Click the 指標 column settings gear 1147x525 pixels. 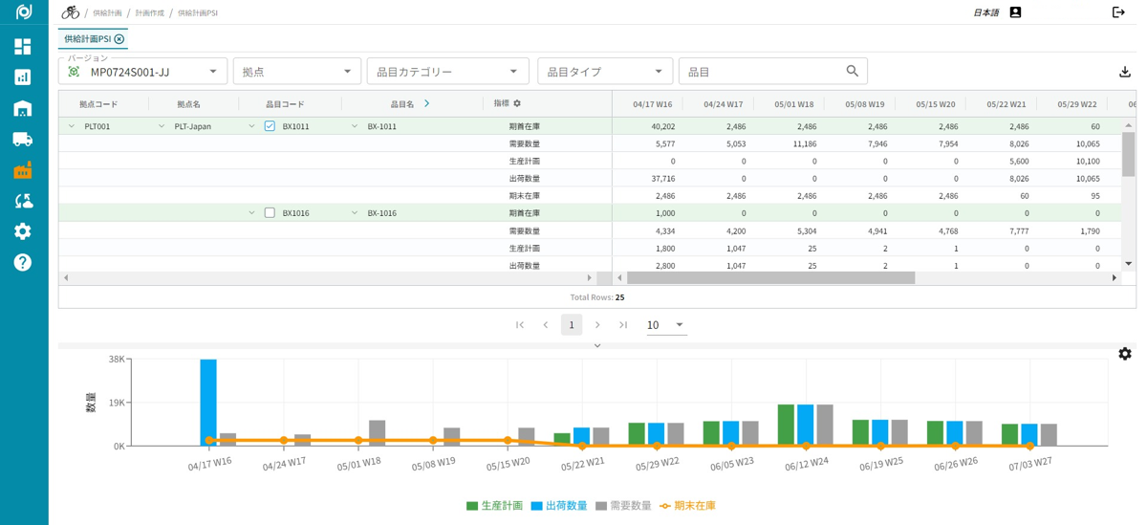click(x=517, y=103)
